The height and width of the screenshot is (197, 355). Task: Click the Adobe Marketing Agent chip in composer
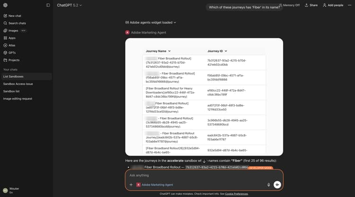(155, 185)
